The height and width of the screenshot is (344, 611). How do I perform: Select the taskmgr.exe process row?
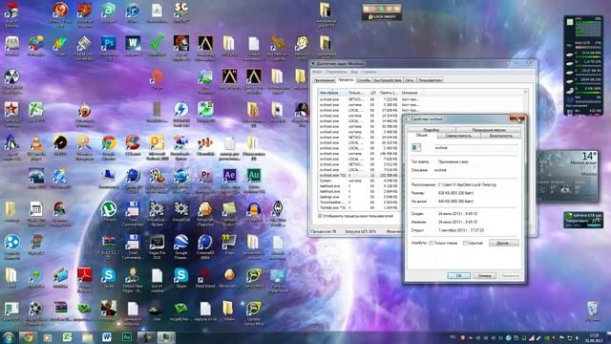pos(359,197)
